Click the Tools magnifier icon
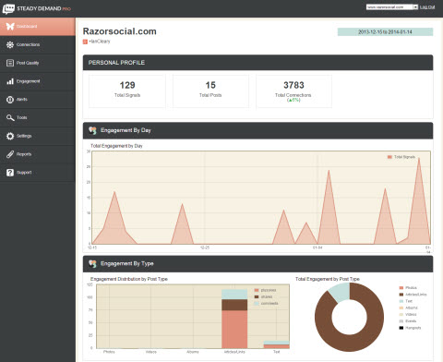 [x=10, y=118]
